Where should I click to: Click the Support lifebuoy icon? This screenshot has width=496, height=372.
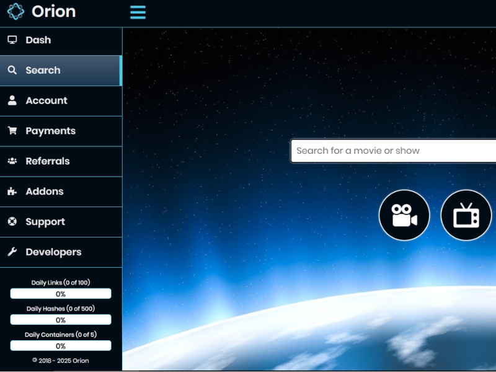tap(12, 222)
